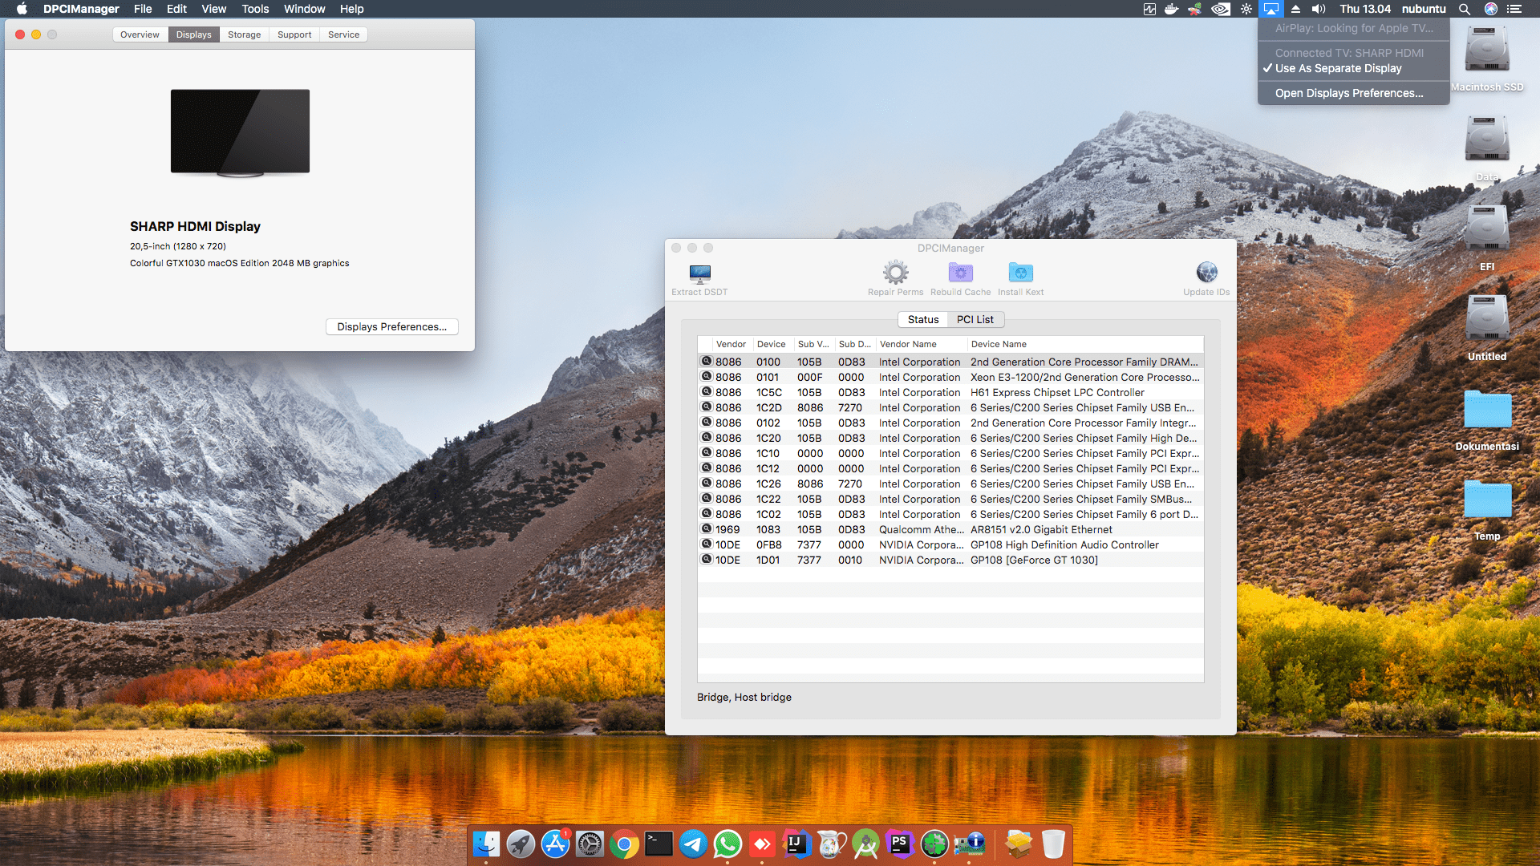Open Photoshop from the Dock
This screenshot has width=1540, height=866.
tap(901, 844)
